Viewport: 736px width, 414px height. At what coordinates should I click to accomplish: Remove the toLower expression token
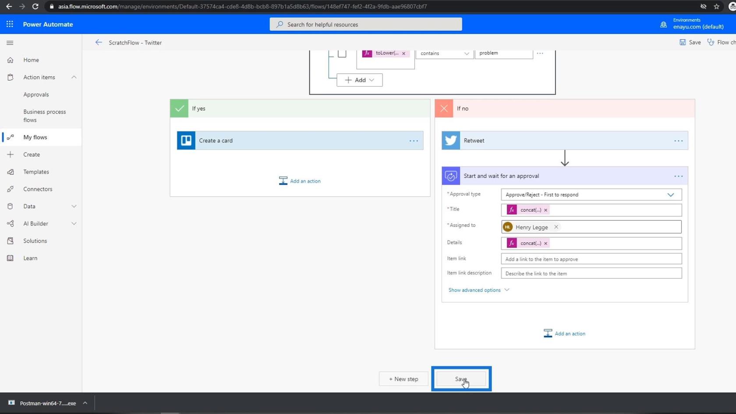(404, 53)
